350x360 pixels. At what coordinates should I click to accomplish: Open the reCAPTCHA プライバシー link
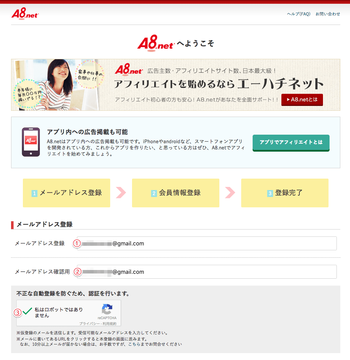(x=90, y=324)
